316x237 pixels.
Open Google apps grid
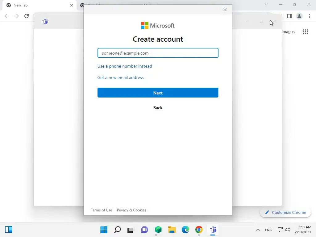[x=306, y=32]
